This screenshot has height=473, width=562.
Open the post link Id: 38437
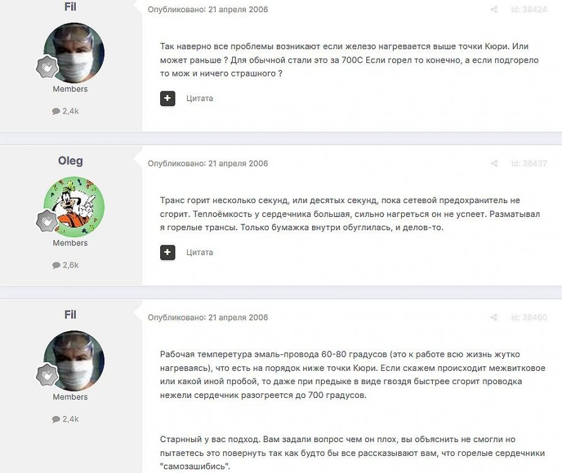tap(529, 164)
